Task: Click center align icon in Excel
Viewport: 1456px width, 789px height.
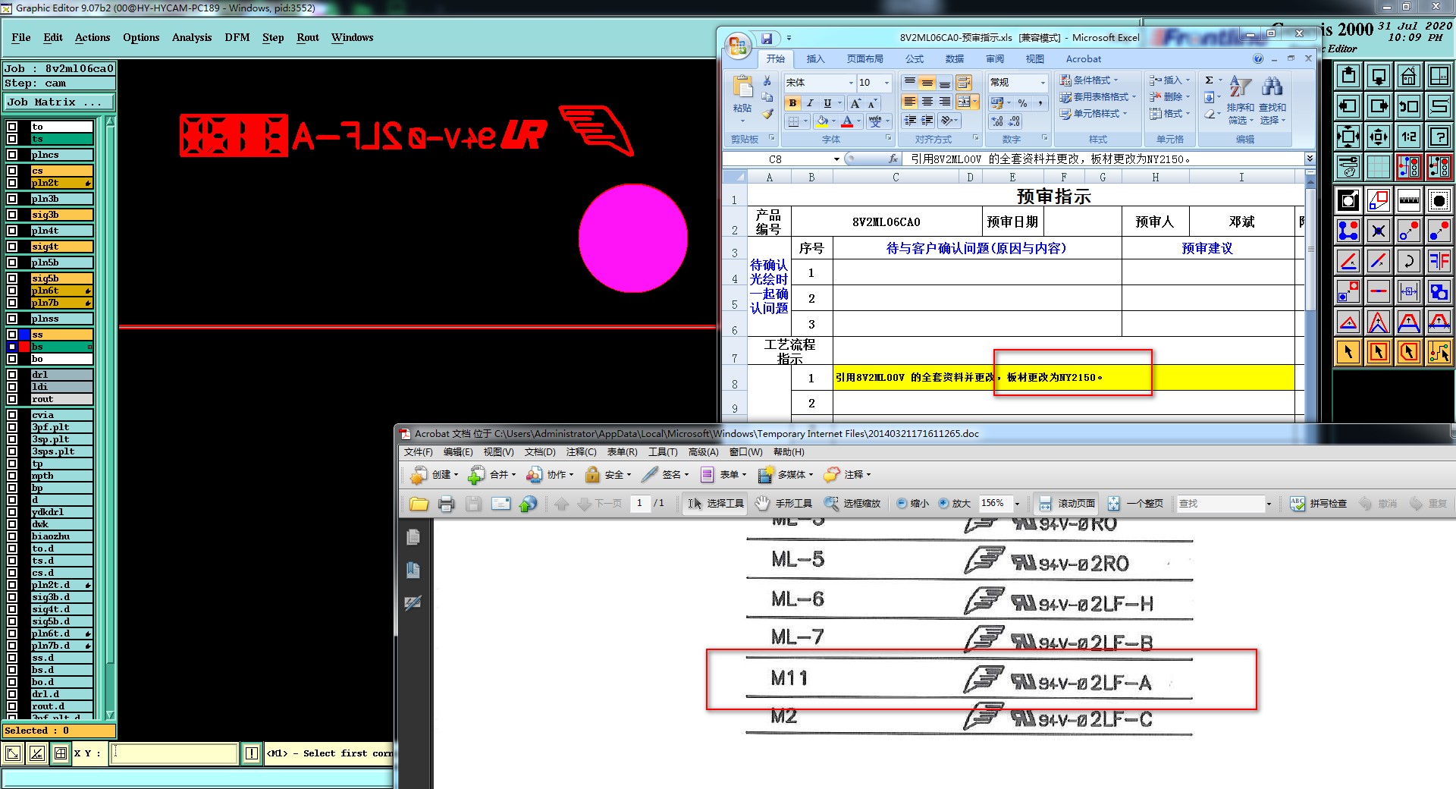Action: pyautogui.click(x=927, y=102)
